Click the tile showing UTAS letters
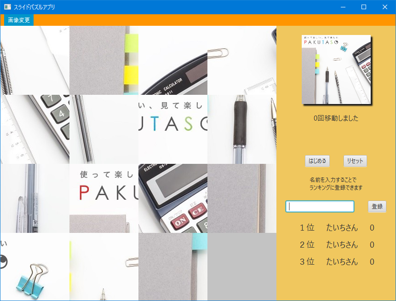 pyautogui.click(x=173, y=129)
